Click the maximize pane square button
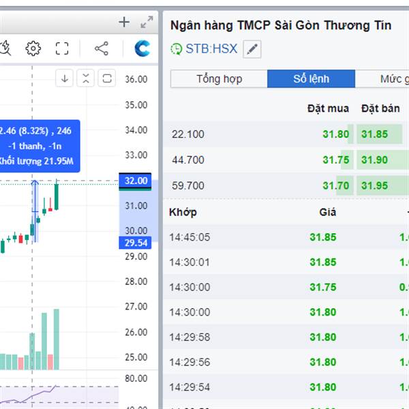 click(x=107, y=78)
